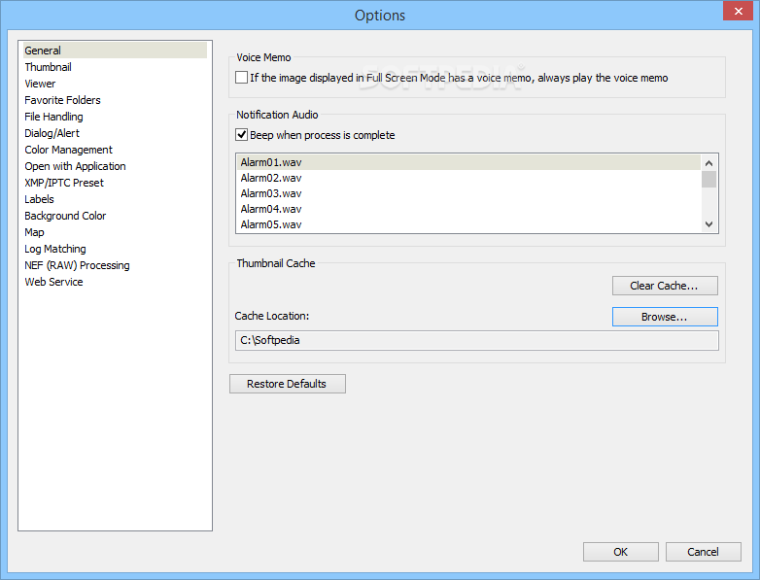This screenshot has width=760, height=580.
Task: Pick Alarm03.wav notification sound
Action: tap(468, 193)
